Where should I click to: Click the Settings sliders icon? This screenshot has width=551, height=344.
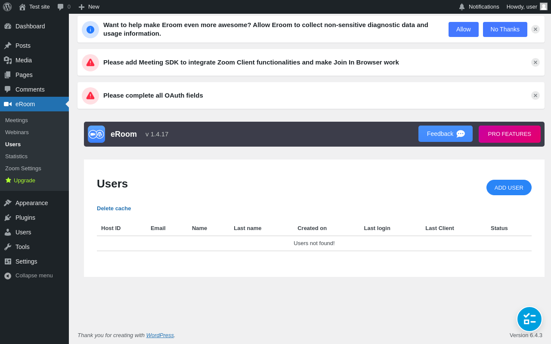click(8, 261)
